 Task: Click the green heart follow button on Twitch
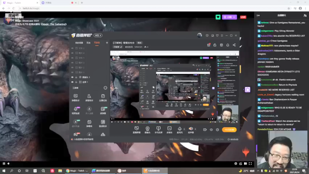pyautogui.click(x=218, y=17)
